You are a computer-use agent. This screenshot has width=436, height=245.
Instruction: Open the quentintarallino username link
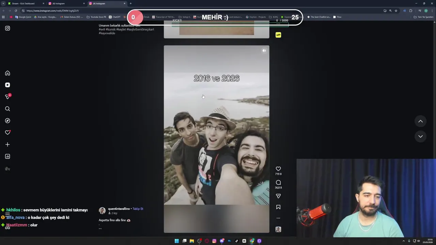119,209
